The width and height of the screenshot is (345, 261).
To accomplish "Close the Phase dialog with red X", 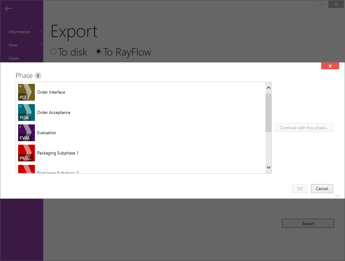I will 330,66.
